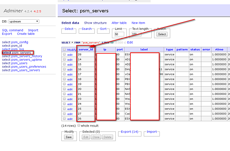Viewport: 230px width, 151px height.
Task: Sort by the server_id column header
Action: (x=85, y=49)
